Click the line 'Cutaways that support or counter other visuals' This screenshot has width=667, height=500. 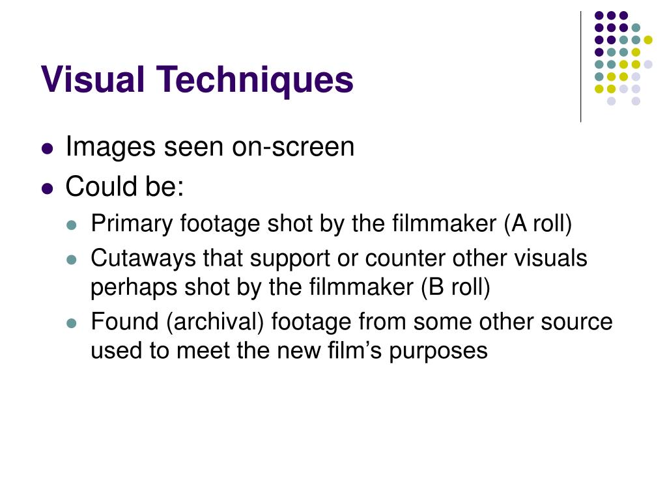click(x=339, y=258)
